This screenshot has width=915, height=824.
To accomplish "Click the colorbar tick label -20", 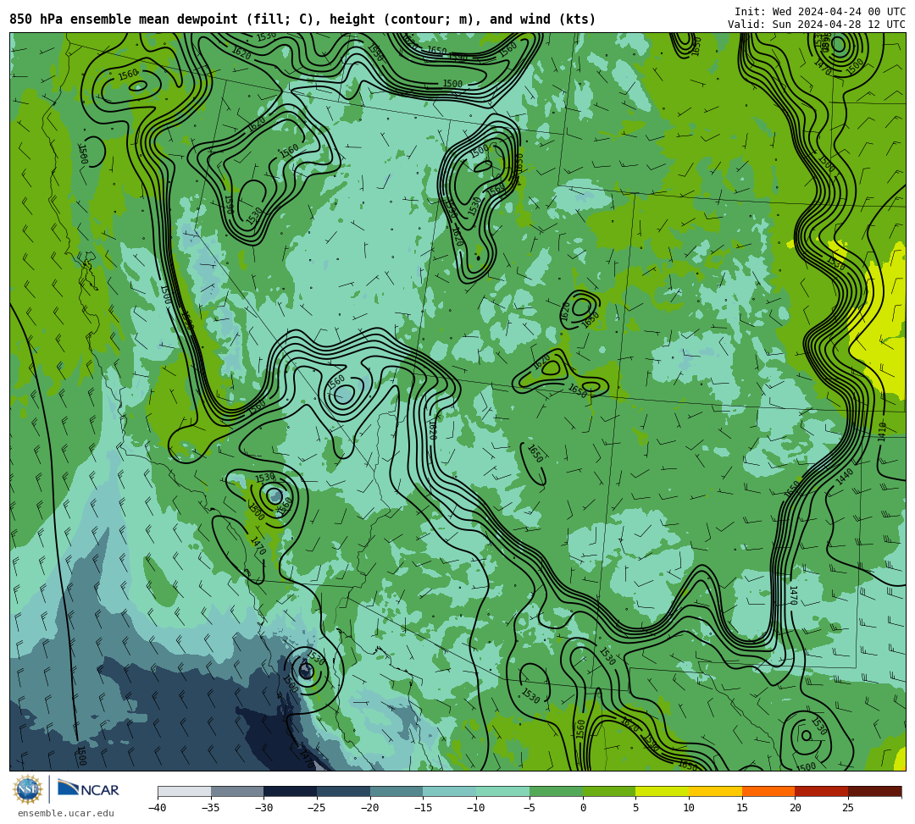I will (x=370, y=808).
